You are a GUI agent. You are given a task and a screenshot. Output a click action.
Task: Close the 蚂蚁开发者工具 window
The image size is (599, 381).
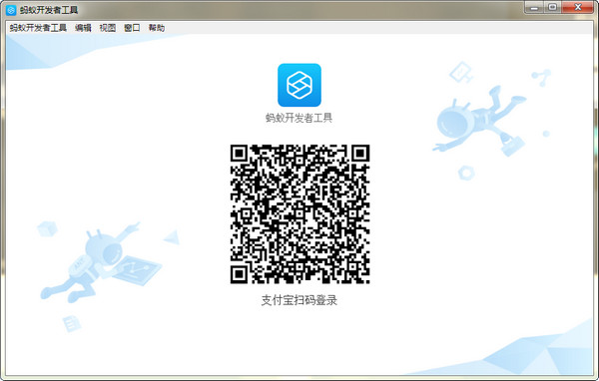click(578, 7)
